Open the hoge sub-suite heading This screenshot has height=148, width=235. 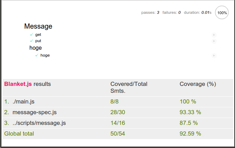pyautogui.click(x=36, y=48)
